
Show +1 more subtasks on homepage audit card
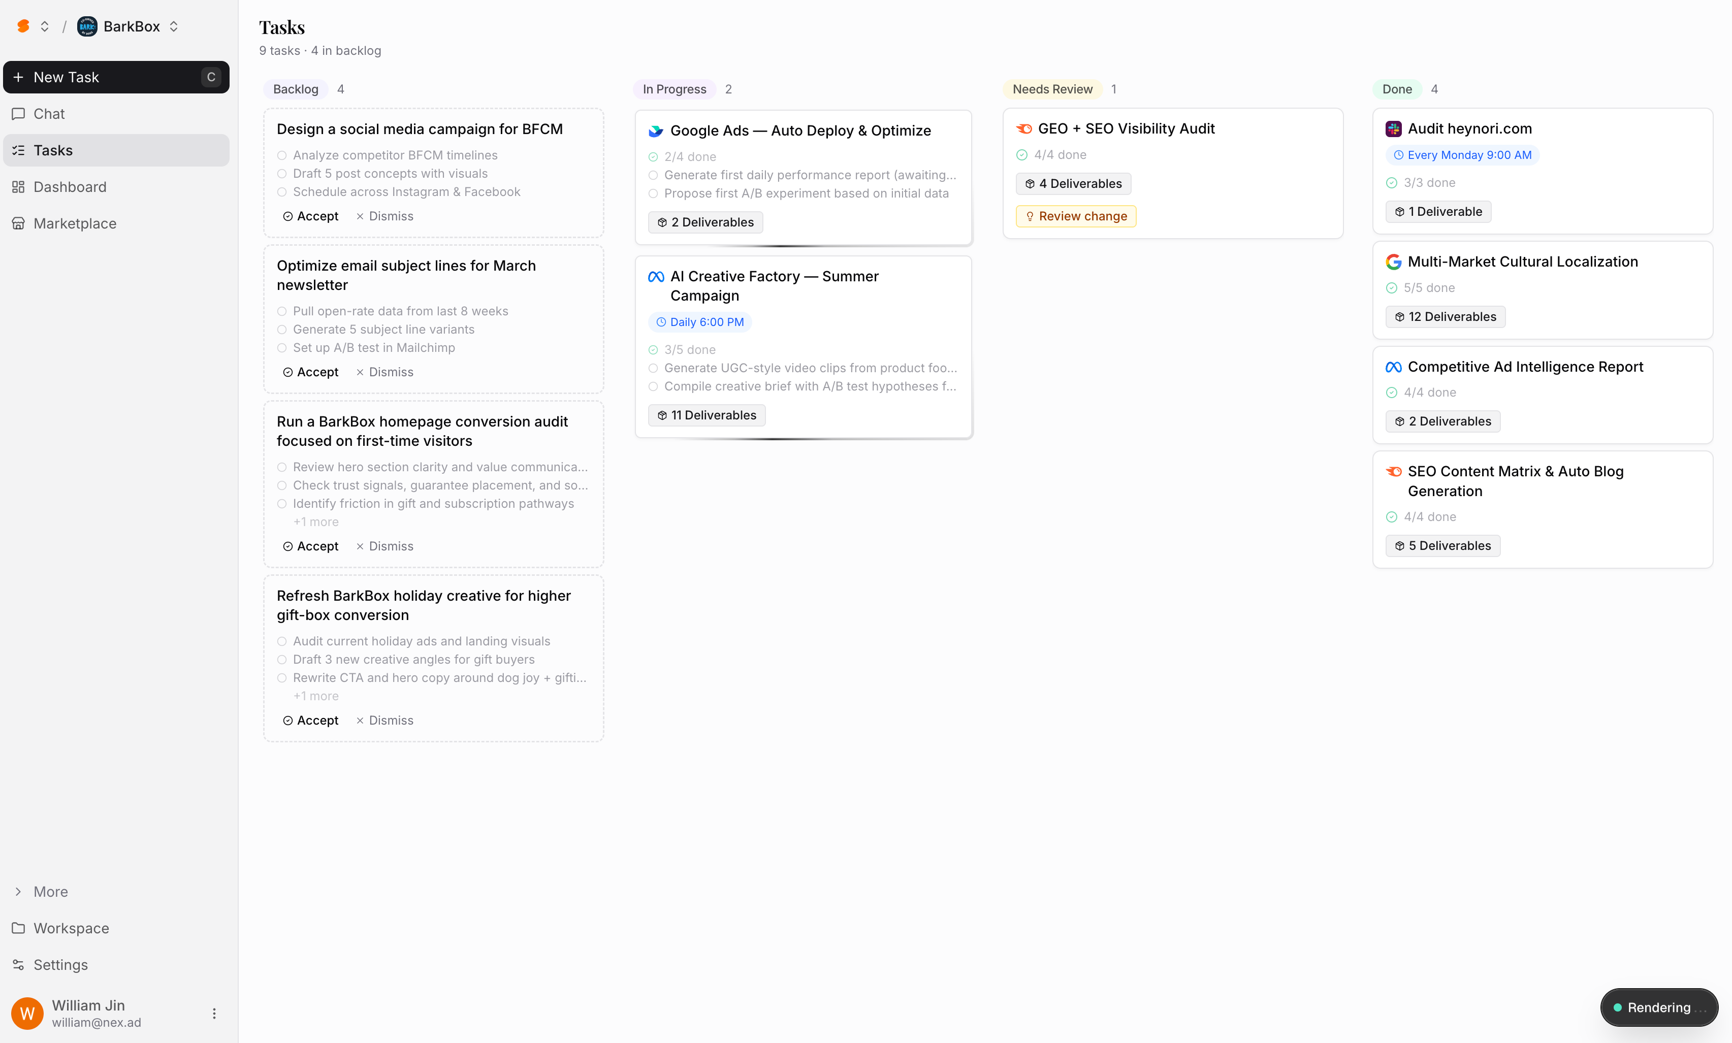coord(315,522)
